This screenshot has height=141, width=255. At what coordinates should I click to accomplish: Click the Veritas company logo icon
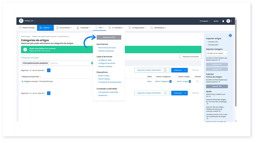point(21,21)
